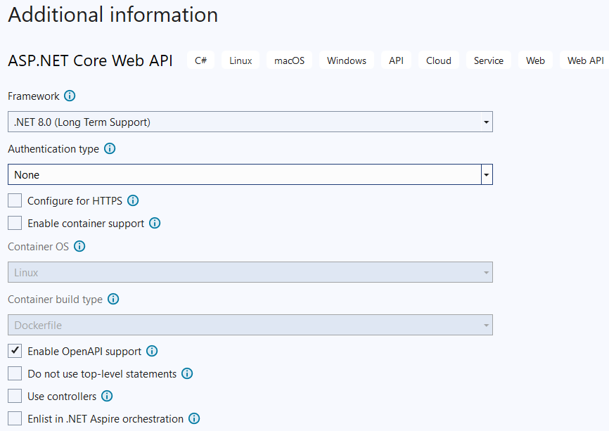Select the Web API project tag
609x431 pixels.
(x=586, y=60)
